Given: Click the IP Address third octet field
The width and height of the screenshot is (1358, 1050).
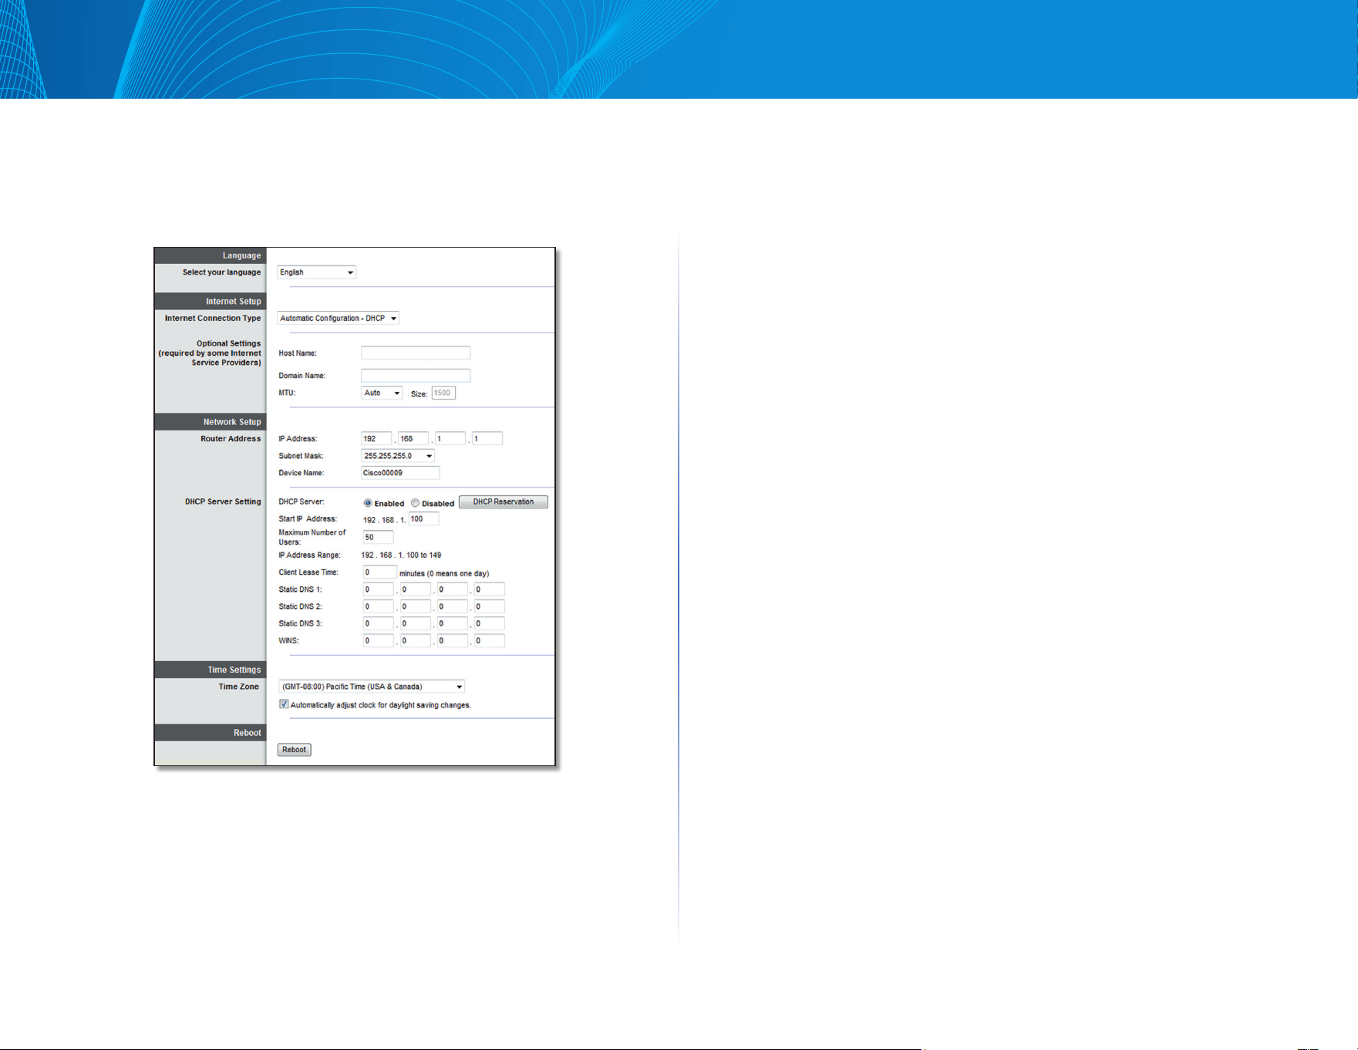Looking at the screenshot, I should [x=450, y=438].
